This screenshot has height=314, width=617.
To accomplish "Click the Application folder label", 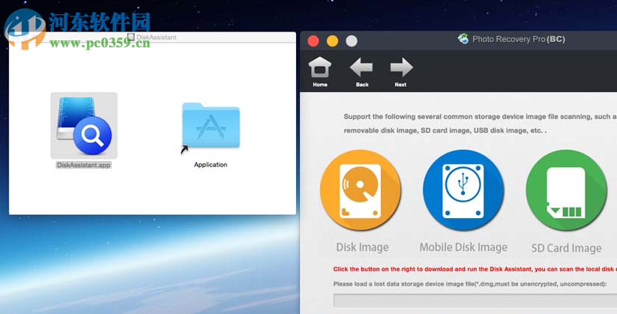I will pos(211,164).
